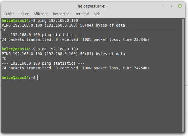
Task: Open the Fichier menu
Action: pos(9,14)
